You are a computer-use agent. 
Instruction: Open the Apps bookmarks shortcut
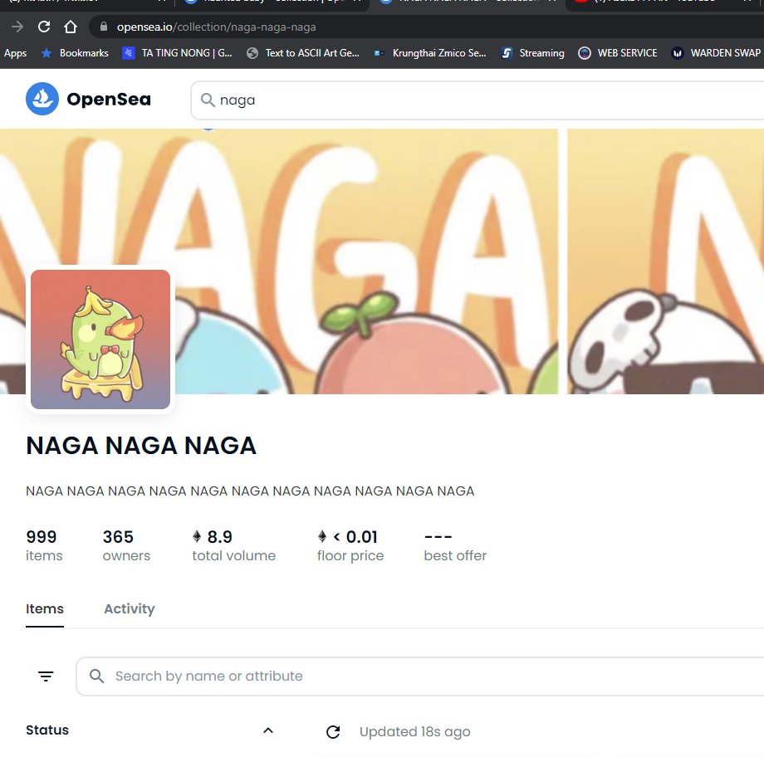coord(15,53)
